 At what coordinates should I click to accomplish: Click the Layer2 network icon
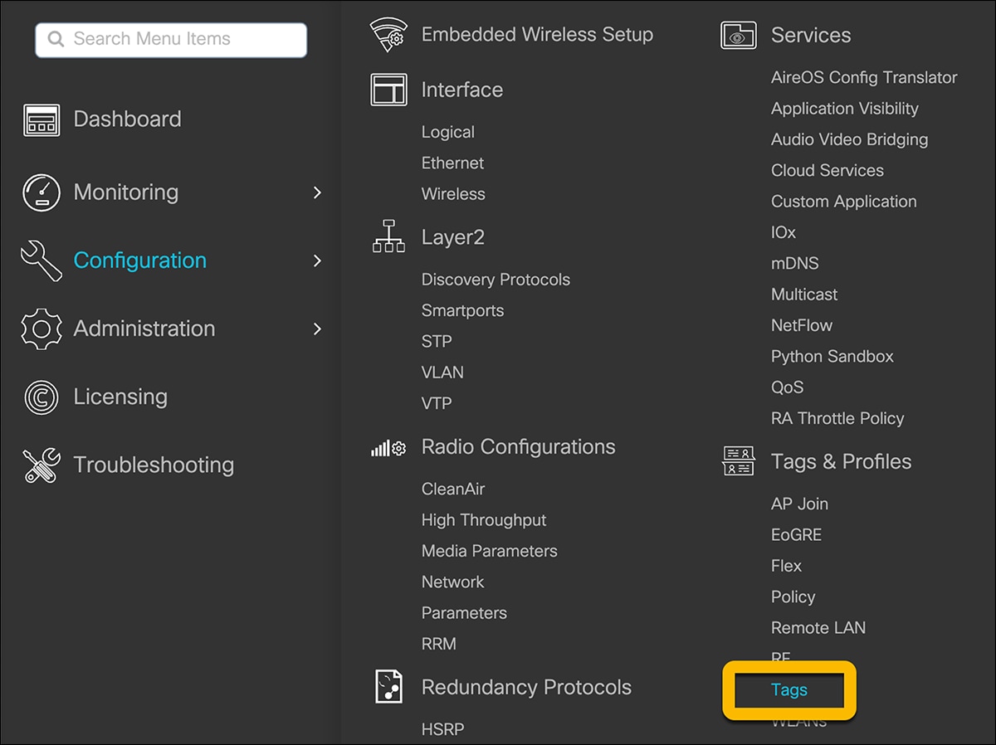click(x=388, y=236)
